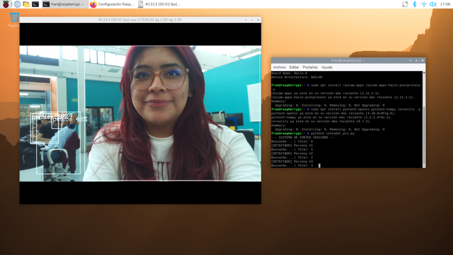
Task: Maximize the terminal window
Action: (x=416, y=60)
